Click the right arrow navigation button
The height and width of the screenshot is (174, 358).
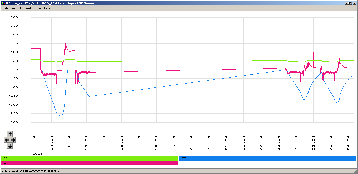click(x=13, y=140)
